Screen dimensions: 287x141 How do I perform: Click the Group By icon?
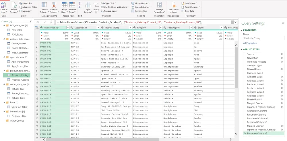(x=96, y=5)
